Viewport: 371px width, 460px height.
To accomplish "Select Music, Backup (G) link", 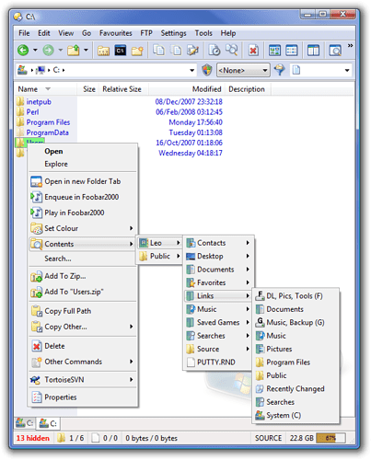I will tap(296, 322).
